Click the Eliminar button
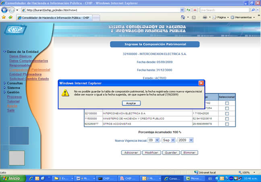This screenshot has height=182, width=261. 189,153
